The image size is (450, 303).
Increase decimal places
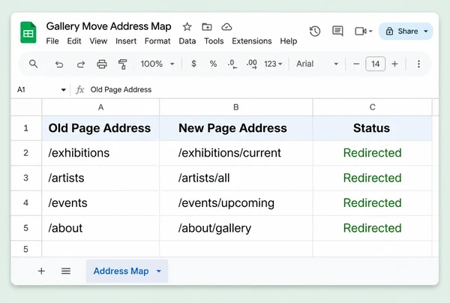pyautogui.click(x=252, y=64)
